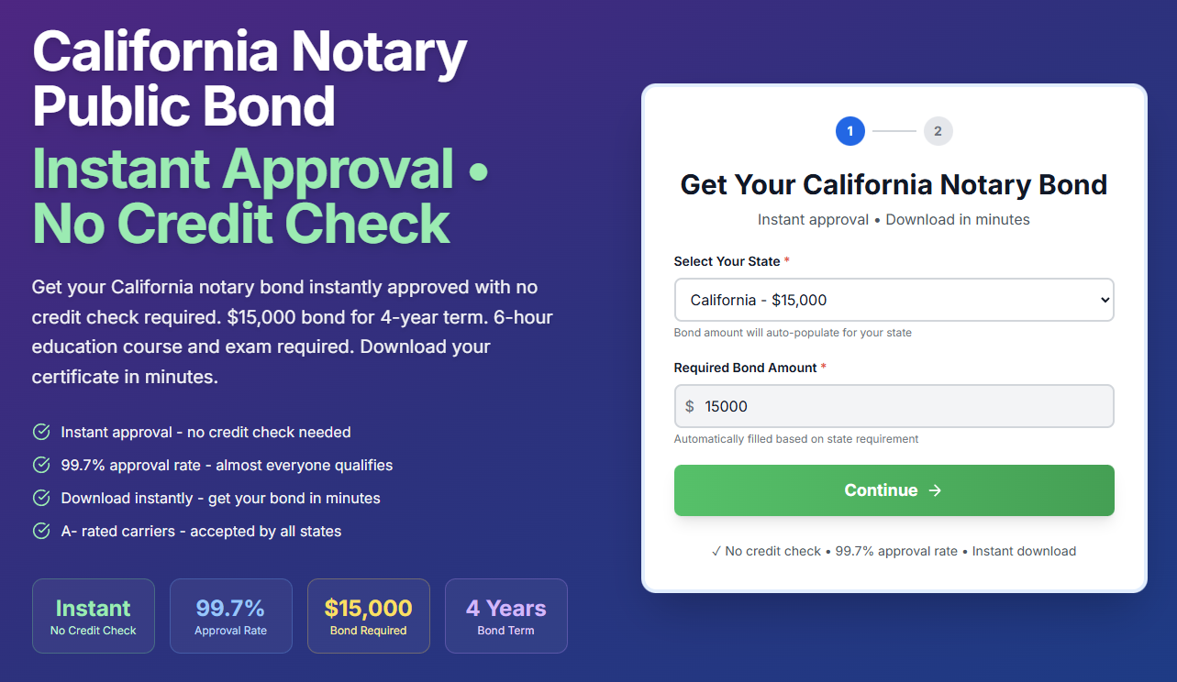This screenshot has height=682, width=1177.
Task: Click the Required Bond Amount field
Action: pyautogui.click(x=904, y=406)
